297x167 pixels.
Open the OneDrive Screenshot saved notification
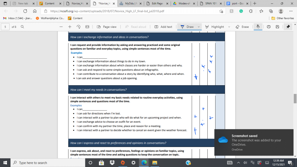254,142
